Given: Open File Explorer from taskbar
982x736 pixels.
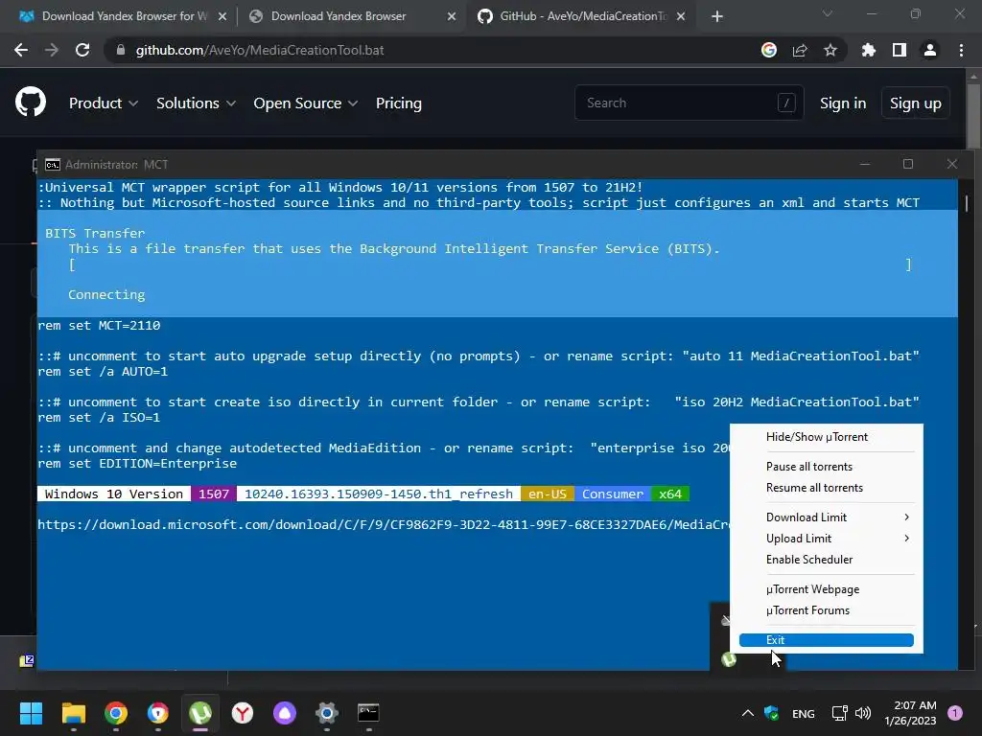Looking at the screenshot, I should point(73,713).
